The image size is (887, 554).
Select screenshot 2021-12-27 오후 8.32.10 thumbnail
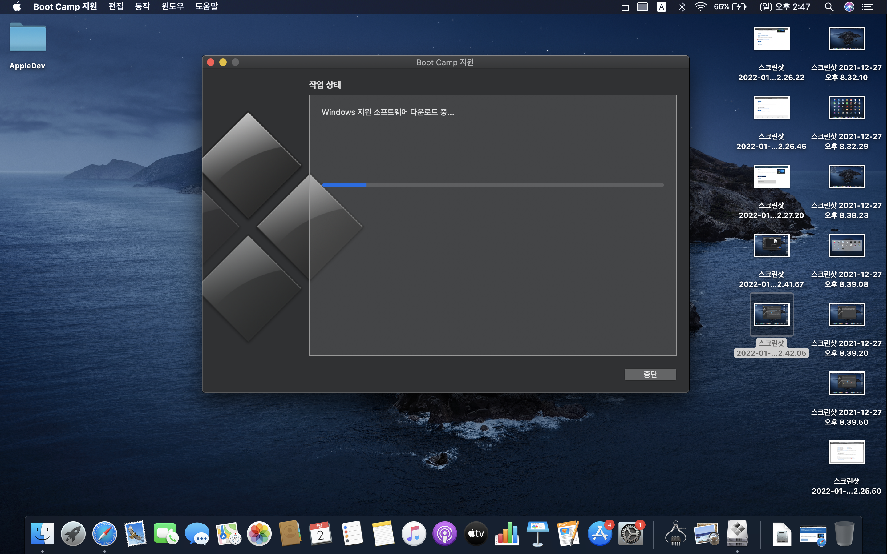(x=846, y=38)
